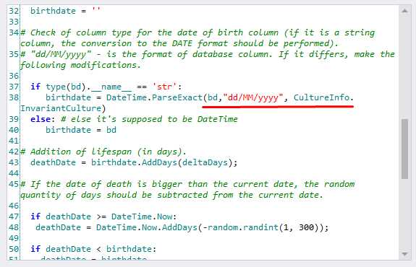The width and height of the screenshot is (416, 267).
Task: Click the vertical scrollbar thumb
Action: pyautogui.click(x=404, y=149)
